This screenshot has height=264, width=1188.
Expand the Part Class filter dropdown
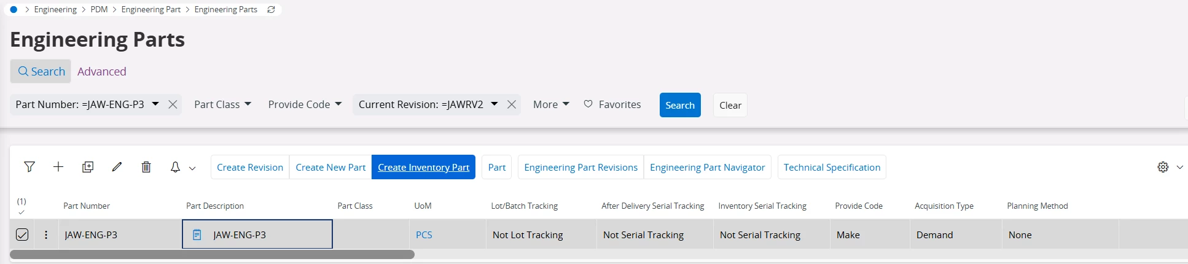point(222,104)
